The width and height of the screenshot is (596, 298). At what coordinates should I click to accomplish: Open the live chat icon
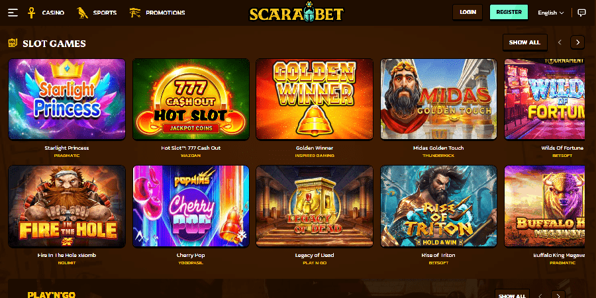[x=581, y=13]
